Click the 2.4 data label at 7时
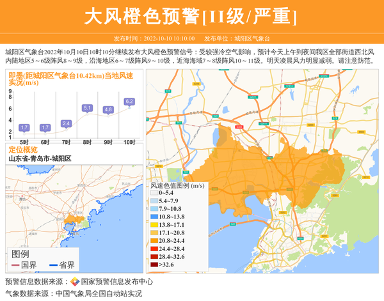Screen dimensions: 384x301 point(66,123)
